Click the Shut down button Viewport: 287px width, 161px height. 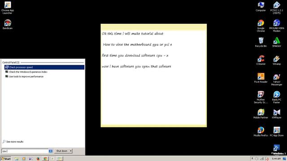pyautogui.click(x=62, y=151)
